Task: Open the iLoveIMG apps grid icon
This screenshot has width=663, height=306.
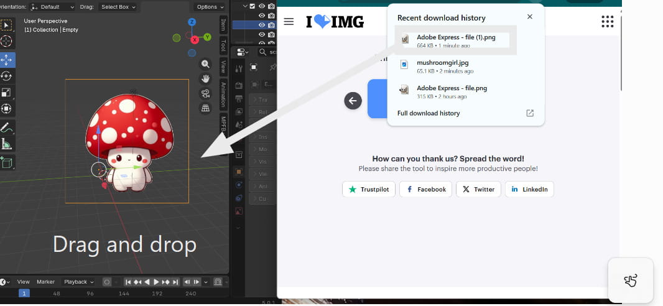Action: coord(607,22)
